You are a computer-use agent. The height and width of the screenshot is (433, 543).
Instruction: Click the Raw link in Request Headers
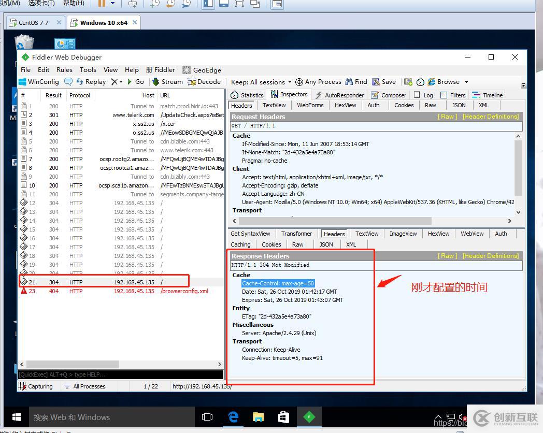448,117
